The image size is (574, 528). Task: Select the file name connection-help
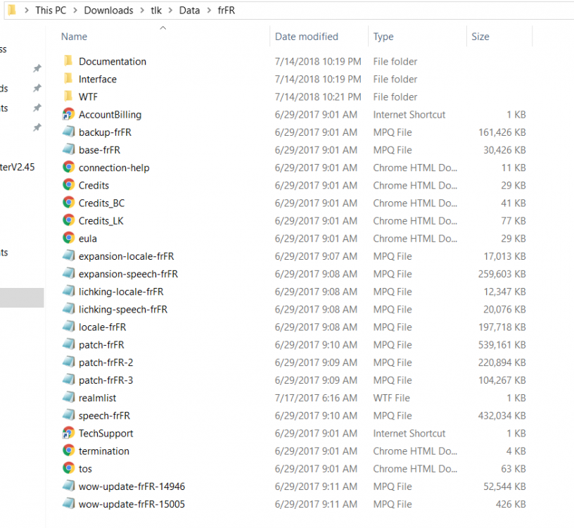114,168
